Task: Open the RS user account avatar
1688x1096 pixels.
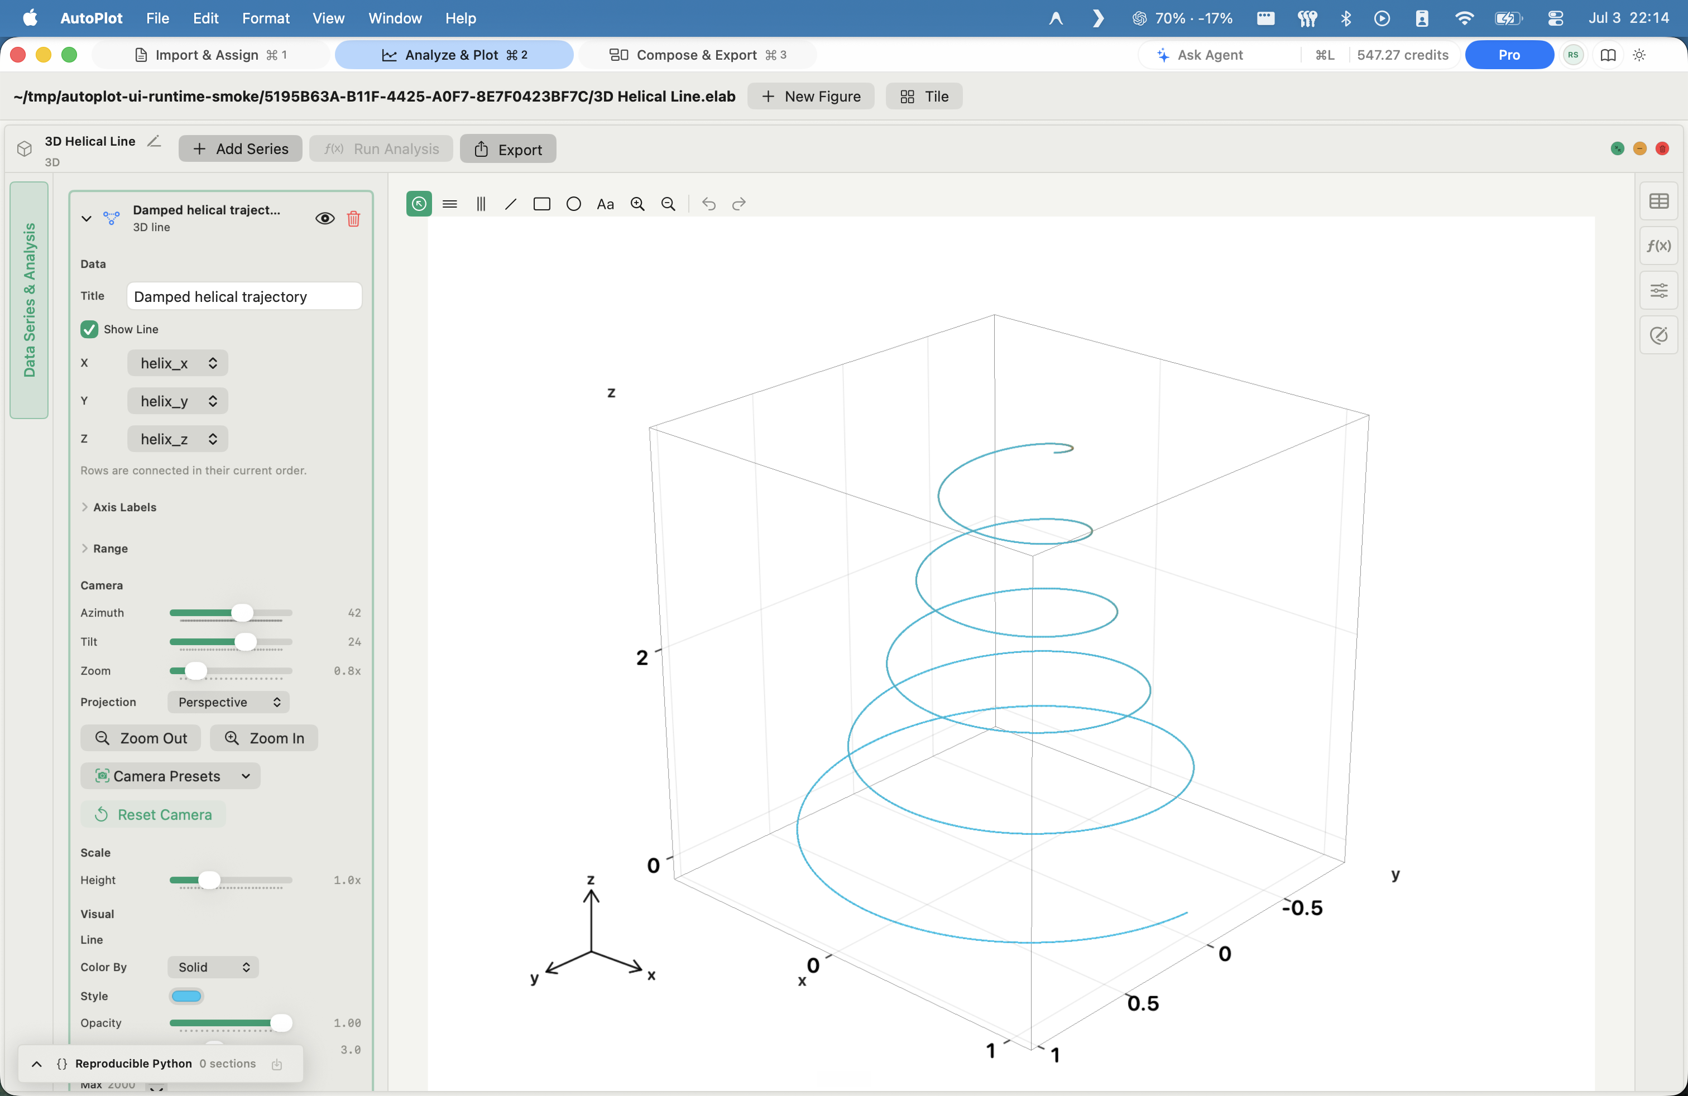Action: click(x=1573, y=55)
